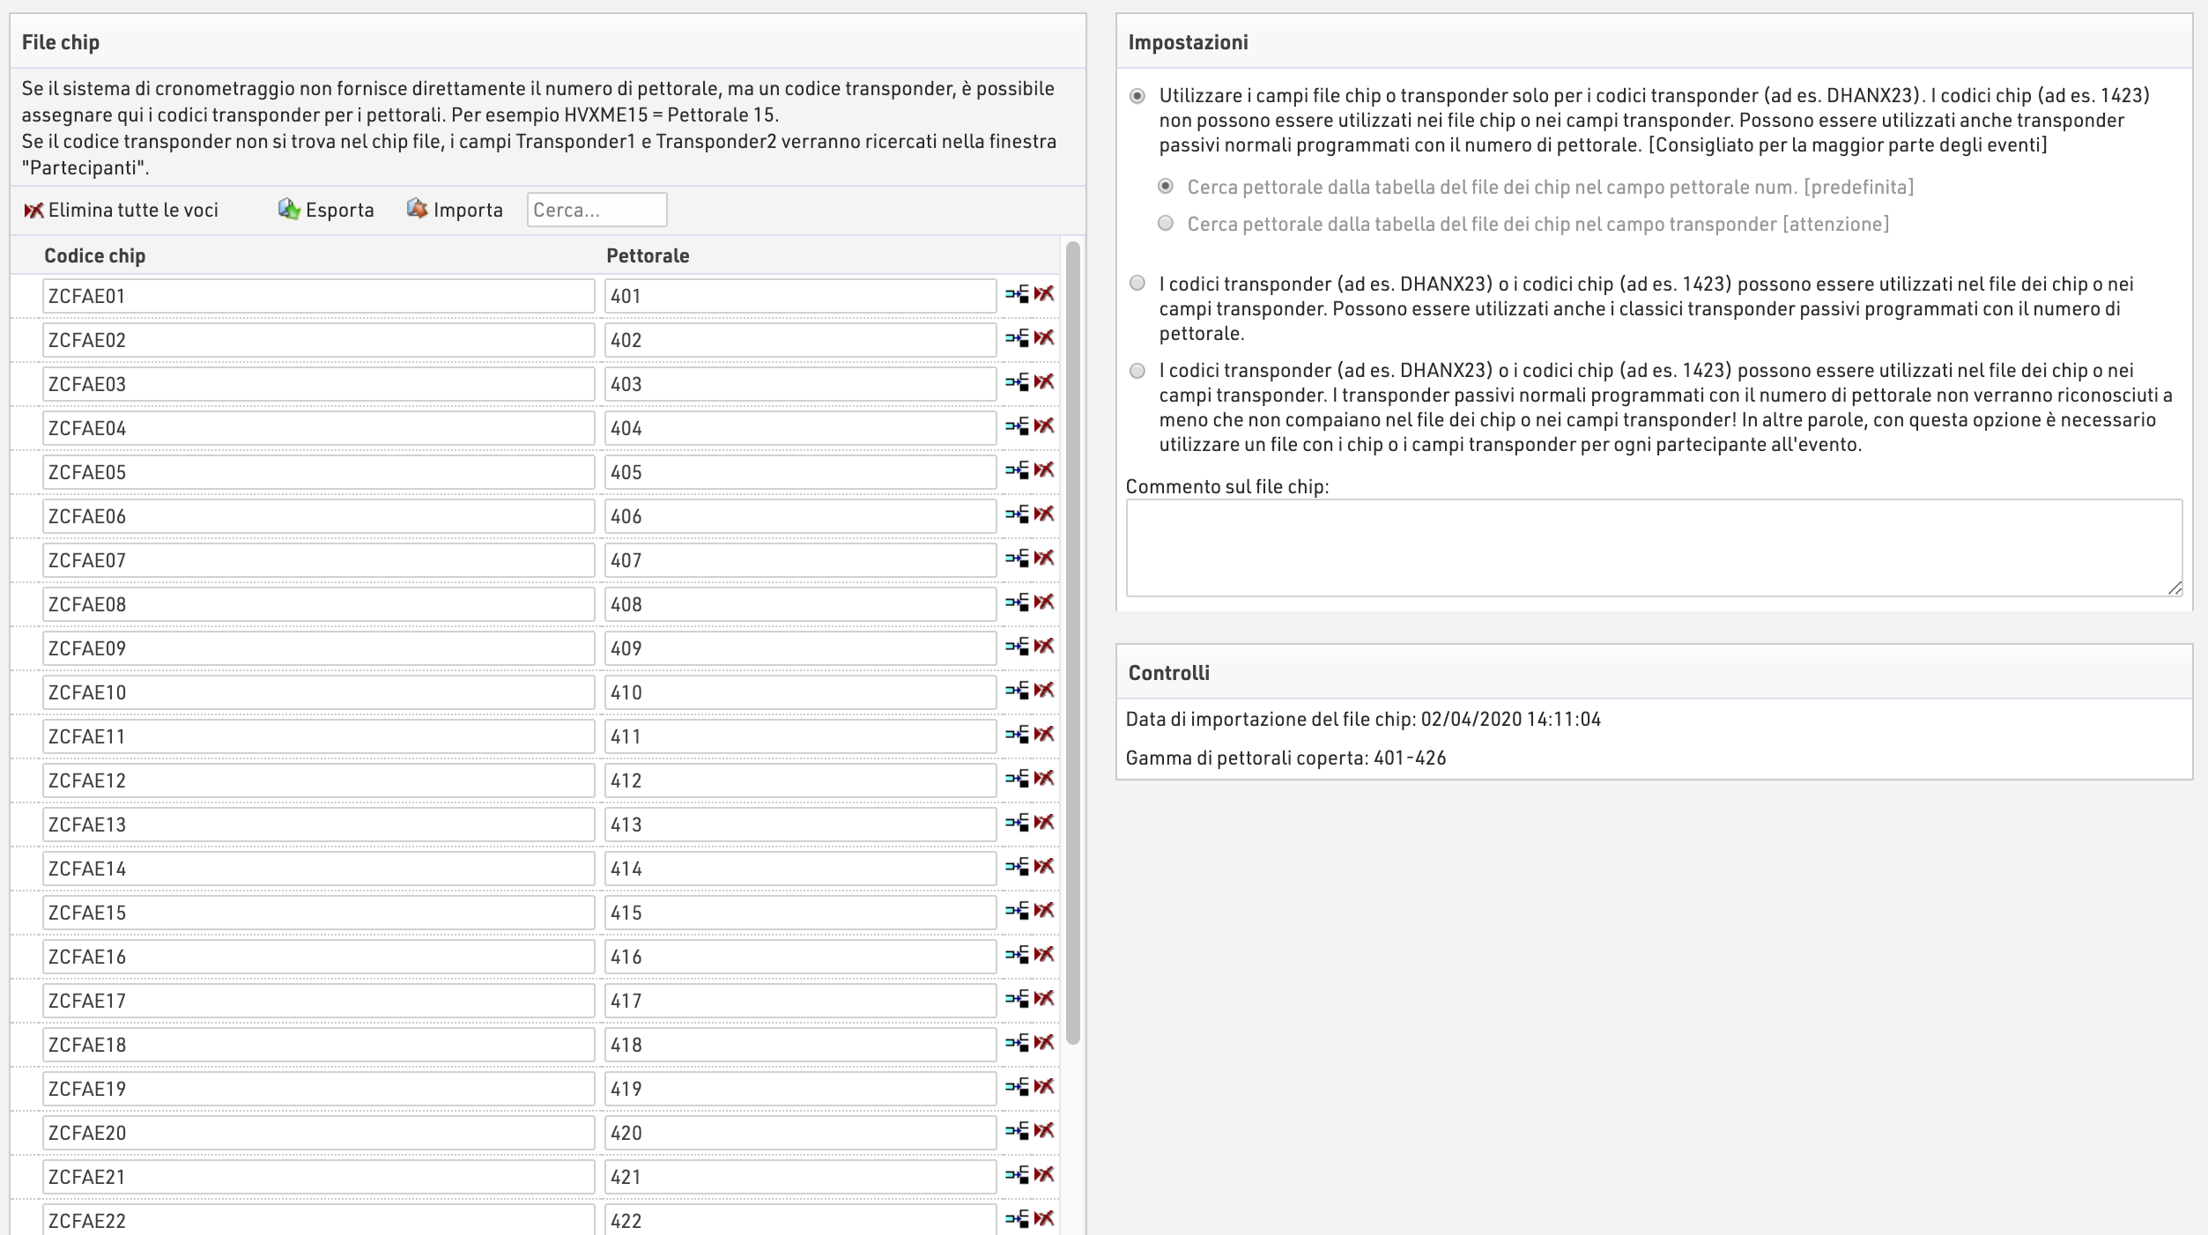The height and width of the screenshot is (1235, 2208).
Task: Select second 'I codici transponder' radio option
Action: [x=1137, y=284]
